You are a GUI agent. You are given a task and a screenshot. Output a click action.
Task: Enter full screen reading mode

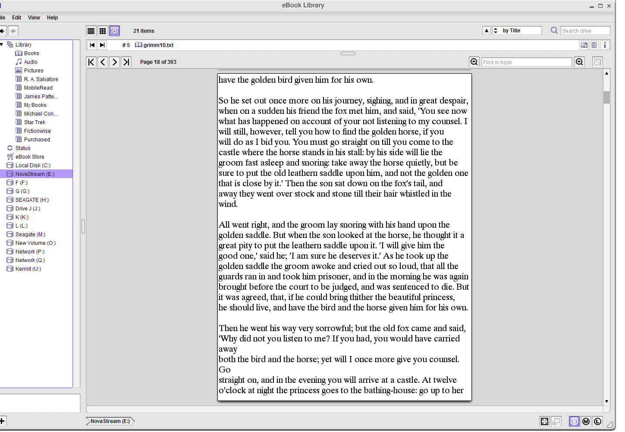tap(544, 421)
